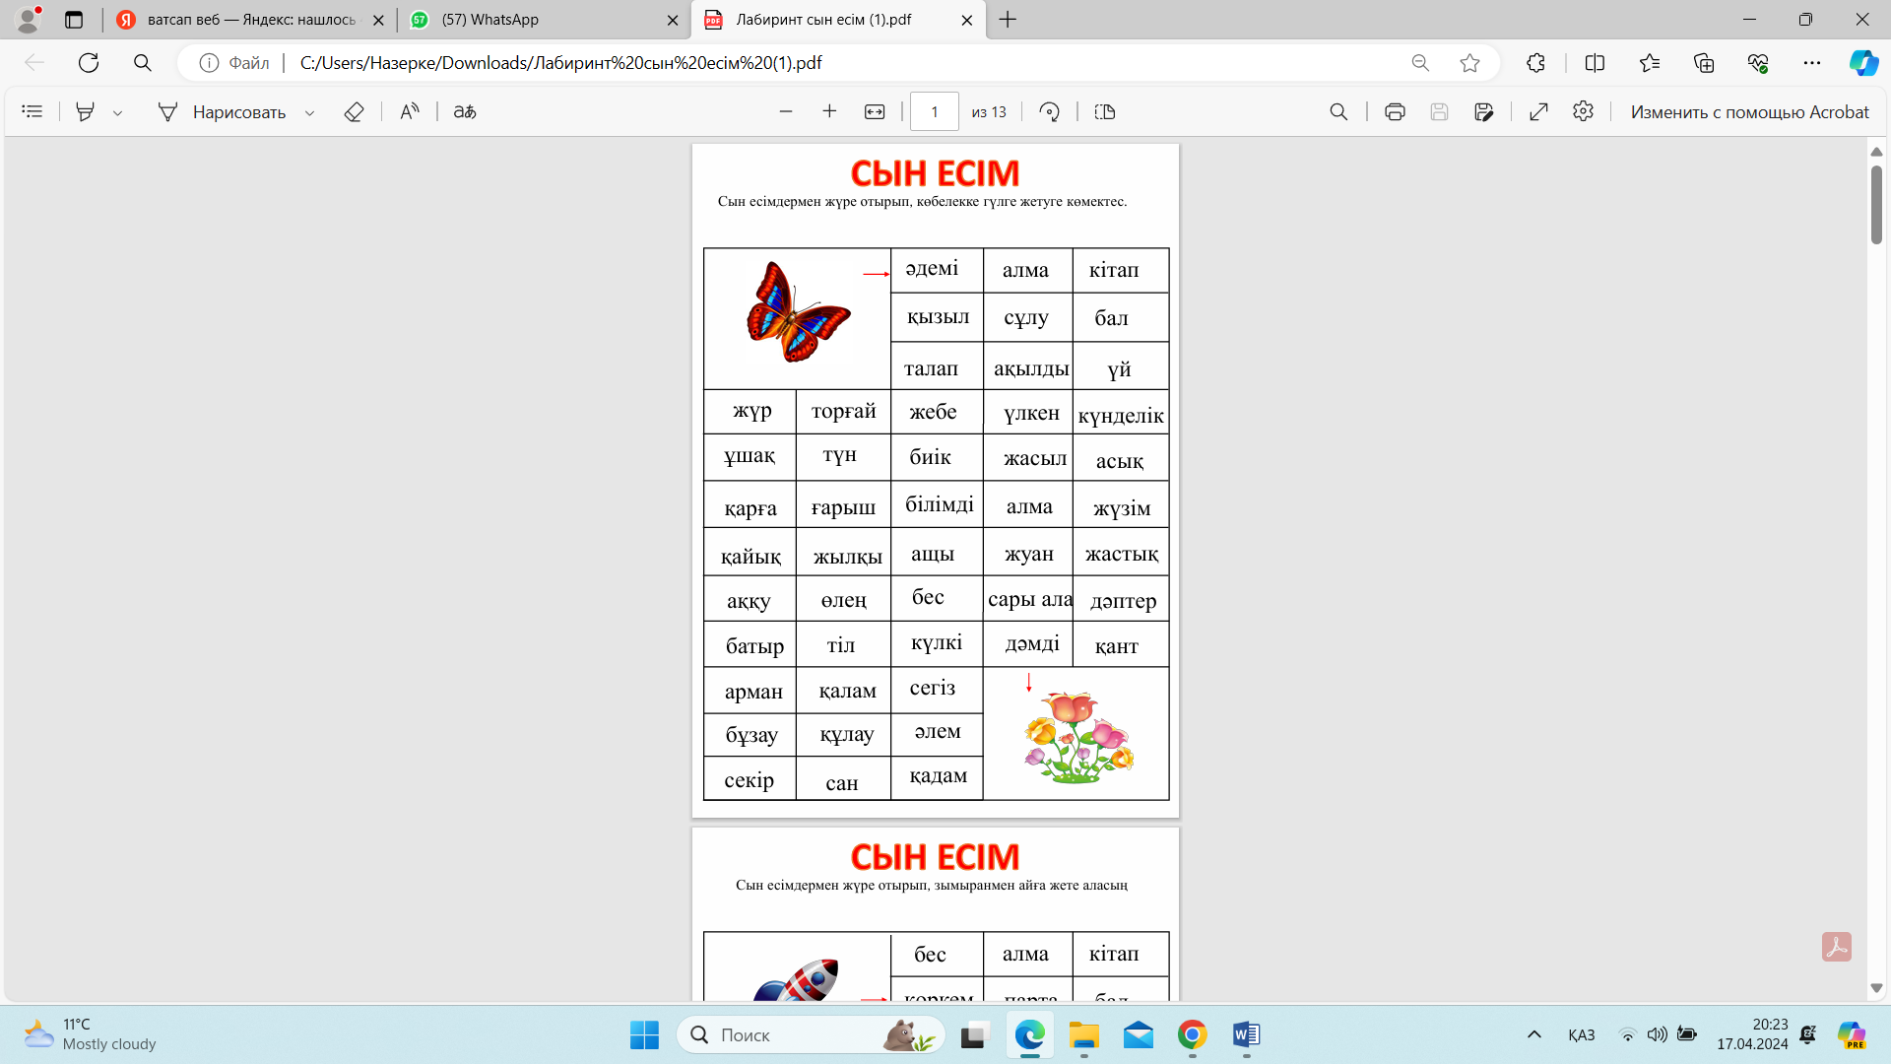Save the PDF file
Image resolution: width=1891 pixels, height=1064 pixels.
click(1439, 112)
